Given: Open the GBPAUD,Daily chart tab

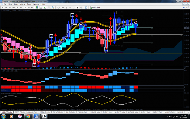Looking at the screenshot, I should click(x=45, y=112).
